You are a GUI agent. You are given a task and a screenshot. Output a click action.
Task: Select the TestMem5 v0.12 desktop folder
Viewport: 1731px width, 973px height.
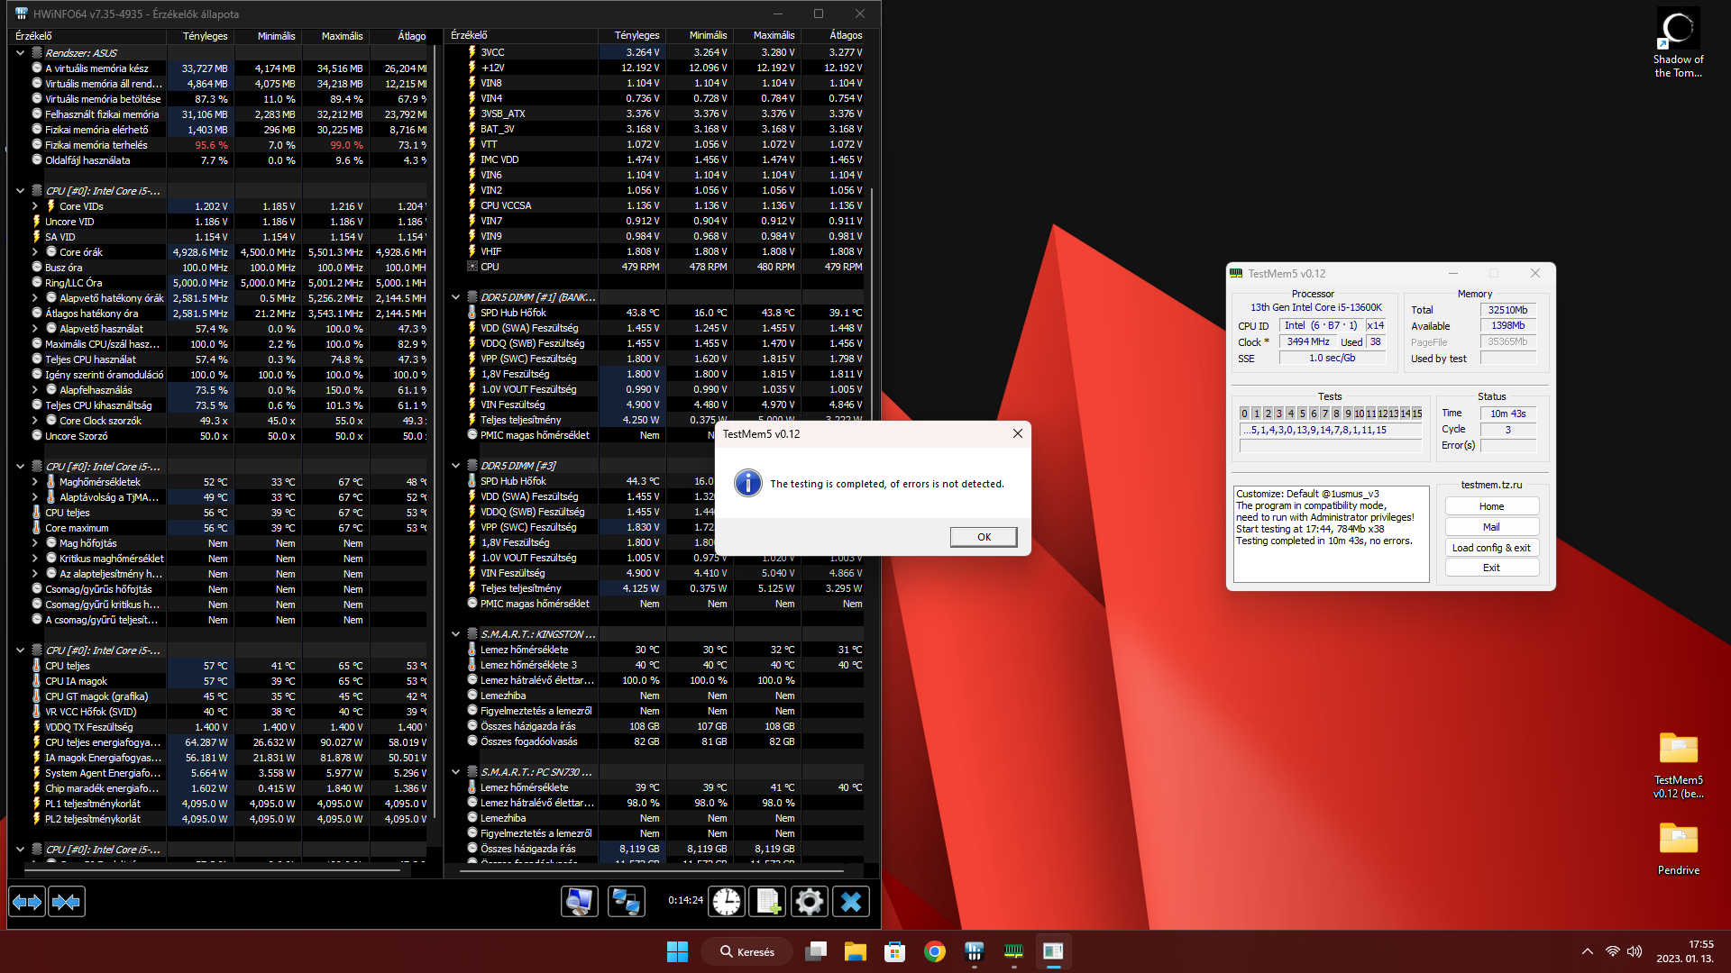pos(1678,765)
